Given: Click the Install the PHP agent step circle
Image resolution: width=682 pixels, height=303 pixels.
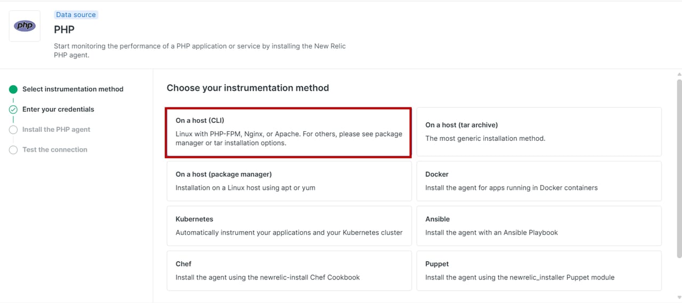Looking at the screenshot, I should click(x=13, y=130).
